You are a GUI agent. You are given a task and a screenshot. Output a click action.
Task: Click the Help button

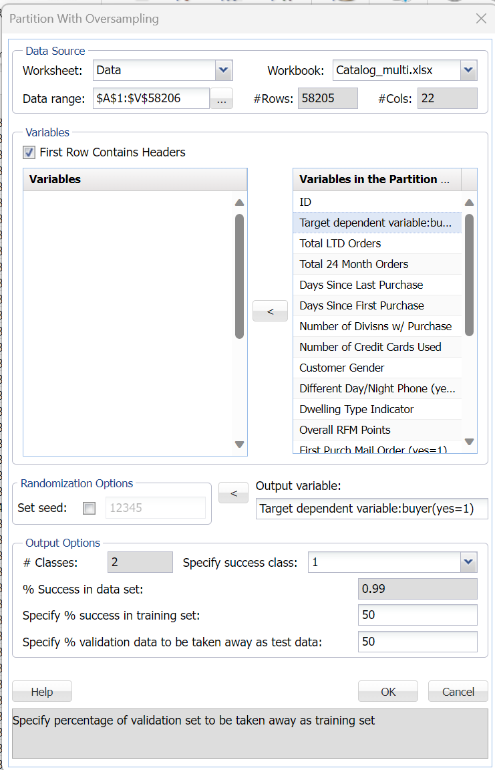click(42, 692)
